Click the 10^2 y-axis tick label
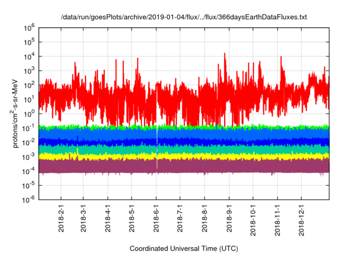Viewport: 363px width, 254px height. (x=29, y=86)
